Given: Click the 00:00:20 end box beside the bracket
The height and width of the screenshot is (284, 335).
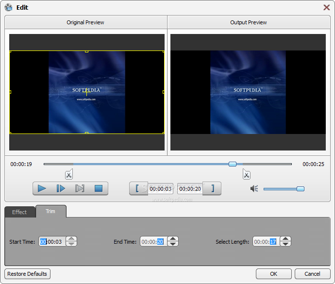Looking at the screenshot, I should pyautogui.click(x=190, y=189).
